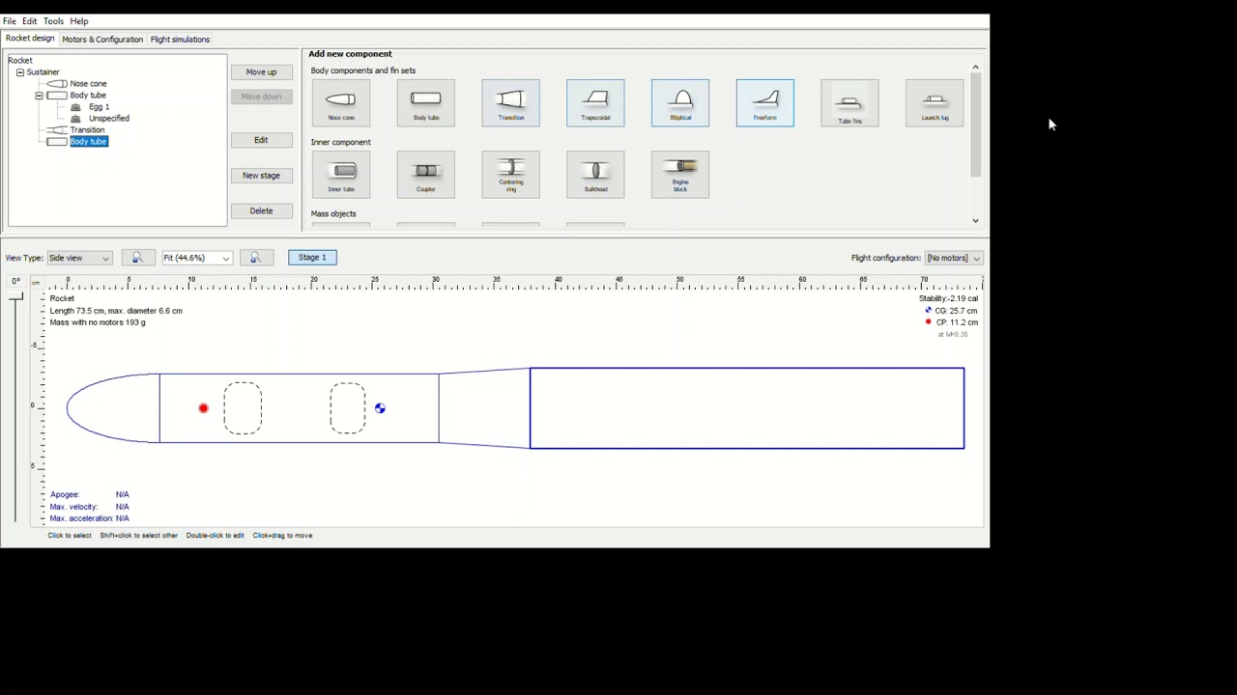The image size is (1237, 695).
Task: Collapse the Sustainer tree node
Action: point(20,72)
